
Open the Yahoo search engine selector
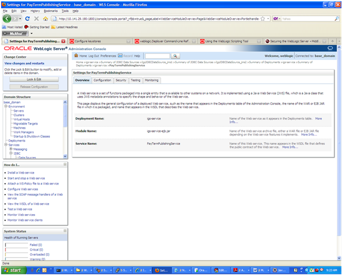276,19
